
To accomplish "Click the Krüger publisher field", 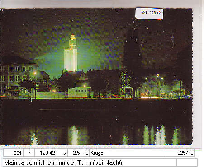I will coord(128,153).
